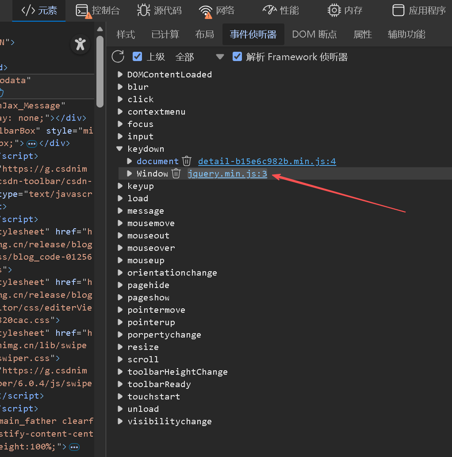The width and height of the screenshot is (452, 457).
Task: Expand the pointermove event group
Action: (x=120, y=310)
